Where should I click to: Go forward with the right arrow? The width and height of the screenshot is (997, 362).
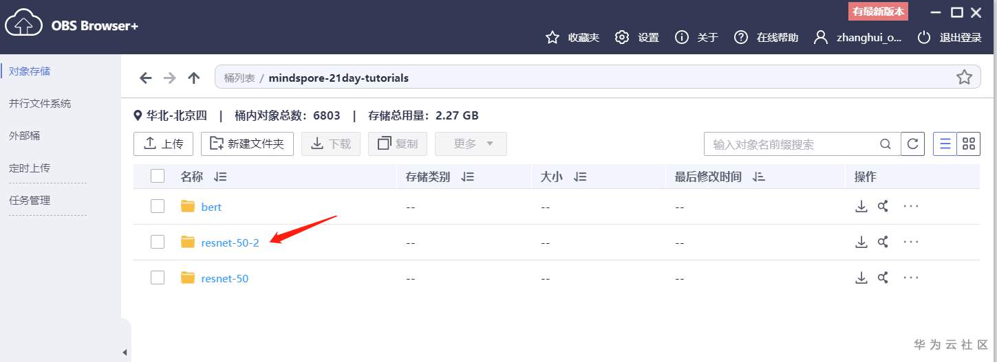click(169, 78)
